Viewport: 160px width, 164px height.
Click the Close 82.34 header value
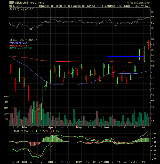(x=95, y=6)
